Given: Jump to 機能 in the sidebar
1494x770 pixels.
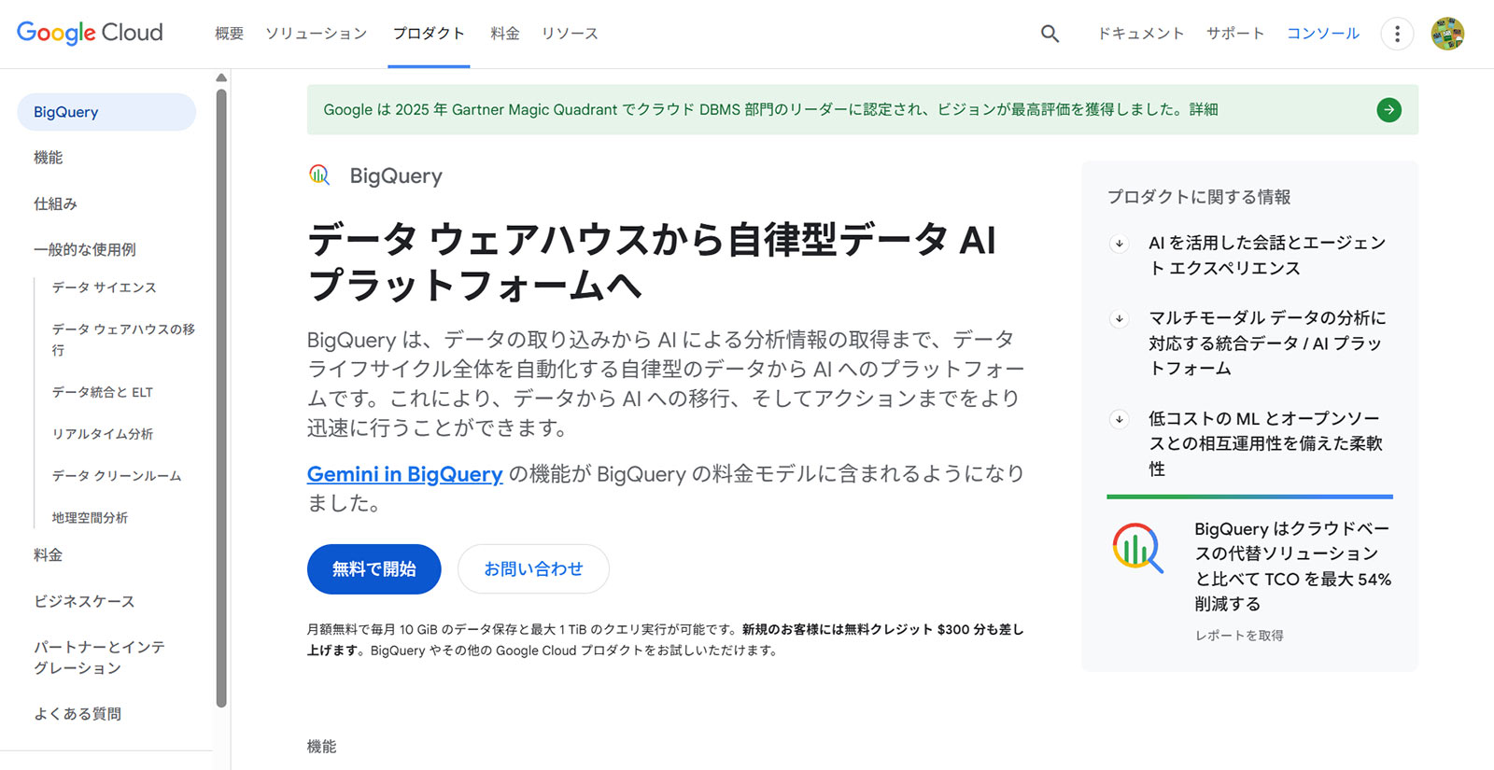Looking at the screenshot, I should click(49, 158).
